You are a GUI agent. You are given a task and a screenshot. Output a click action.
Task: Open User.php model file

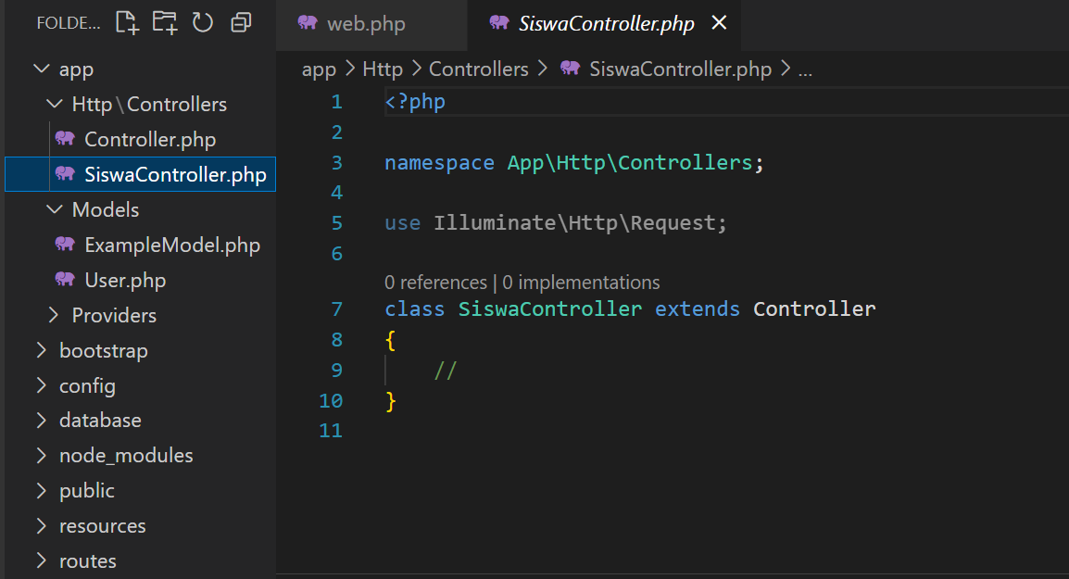[125, 281]
